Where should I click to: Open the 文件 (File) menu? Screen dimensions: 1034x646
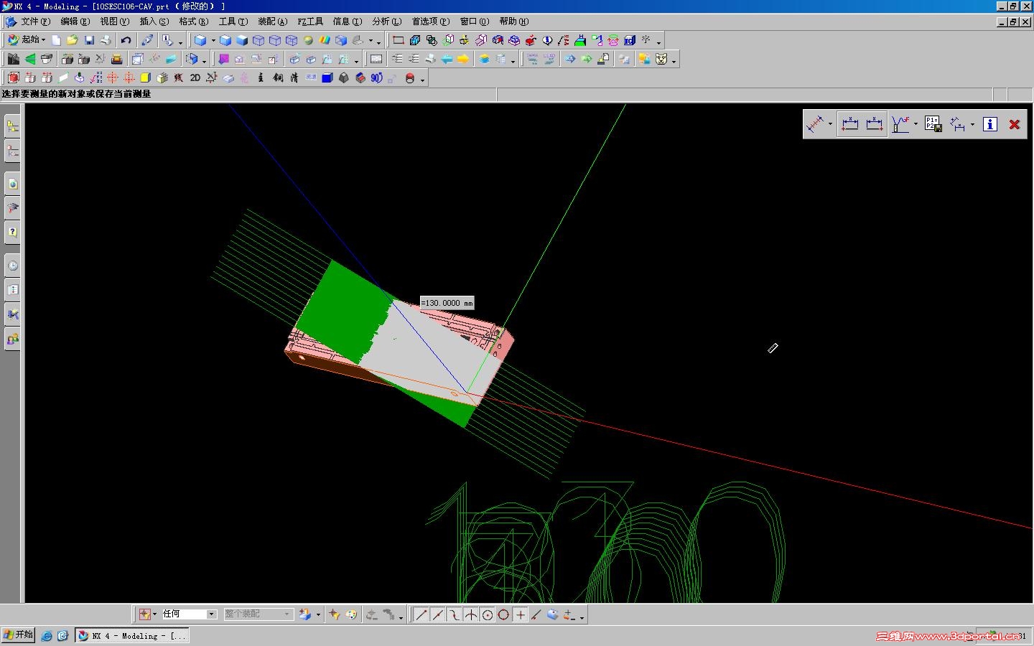tap(35, 22)
